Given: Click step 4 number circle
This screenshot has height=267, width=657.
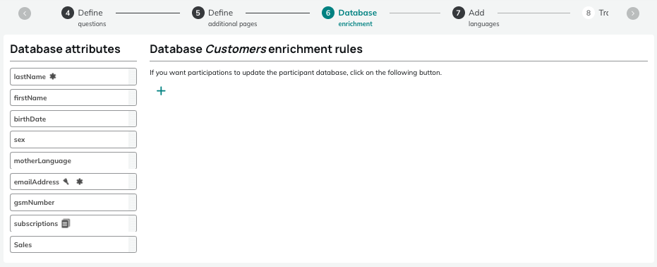Looking at the screenshot, I should [68, 13].
